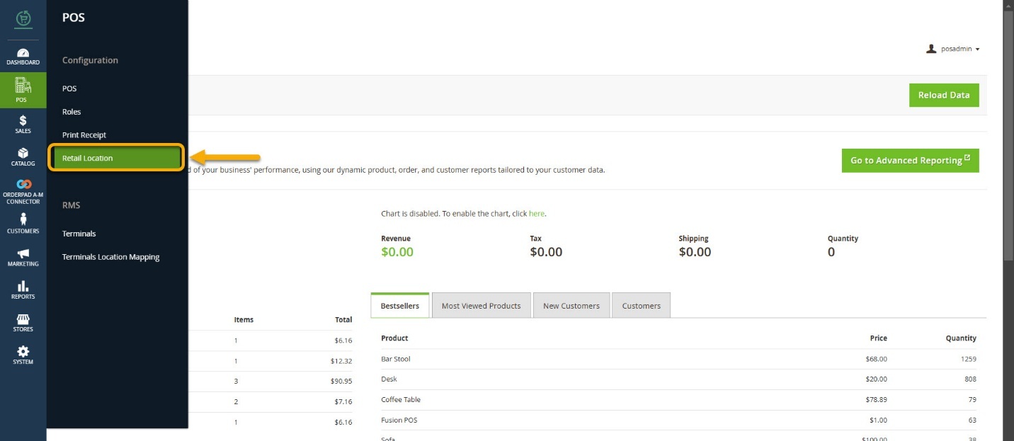Click the Quantity column header in product table

point(961,338)
